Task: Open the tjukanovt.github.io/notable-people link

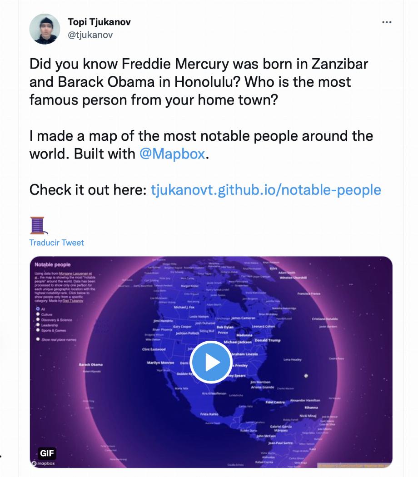Action: point(266,190)
